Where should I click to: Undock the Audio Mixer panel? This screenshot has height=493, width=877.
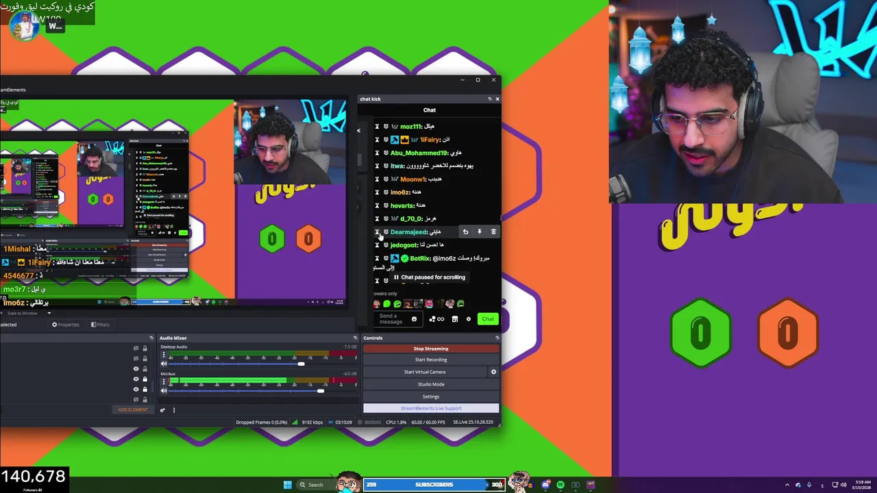pyautogui.click(x=355, y=338)
